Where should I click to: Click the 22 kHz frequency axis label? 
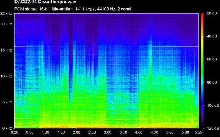[x=6, y=14]
